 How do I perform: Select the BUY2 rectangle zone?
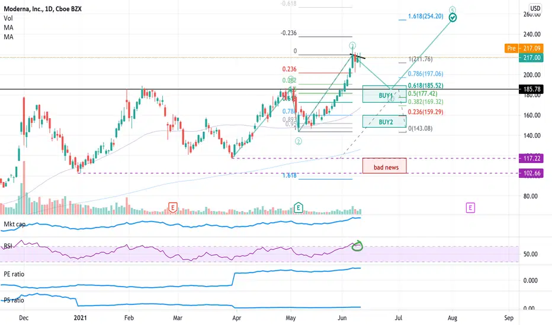click(x=384, y=122)
